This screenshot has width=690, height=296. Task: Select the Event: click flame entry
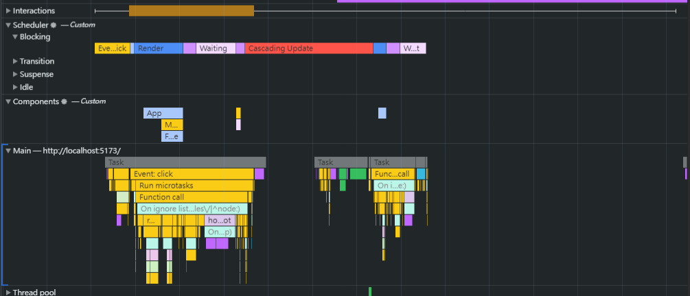point(192,174)
